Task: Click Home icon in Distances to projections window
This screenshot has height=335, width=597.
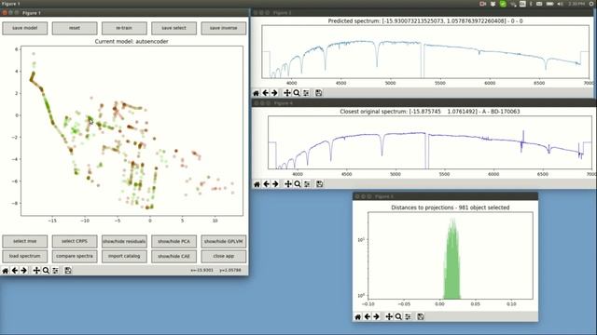Action: (x=358, y=316)
